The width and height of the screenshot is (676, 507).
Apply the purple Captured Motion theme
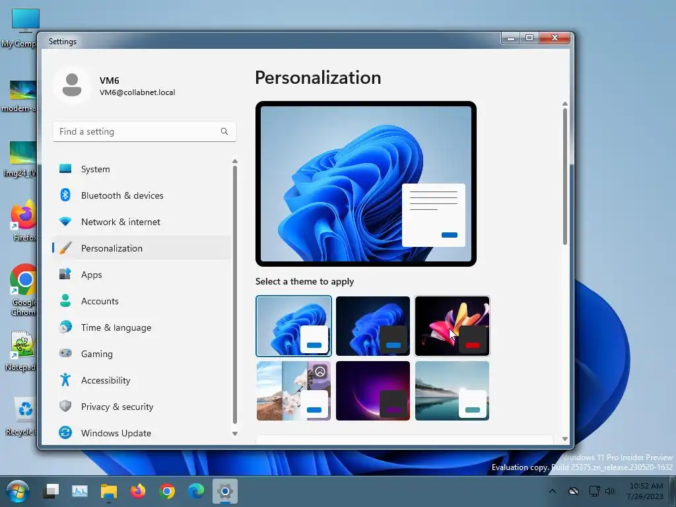373,391
